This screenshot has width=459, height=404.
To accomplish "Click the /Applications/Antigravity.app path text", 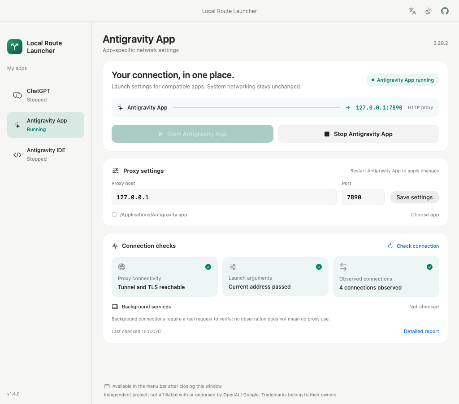I will tap(153, 215).
